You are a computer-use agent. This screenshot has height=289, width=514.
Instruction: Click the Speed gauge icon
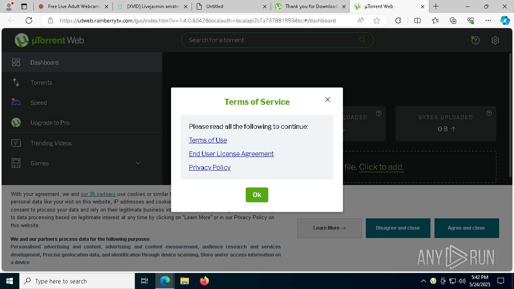(16, 102)
